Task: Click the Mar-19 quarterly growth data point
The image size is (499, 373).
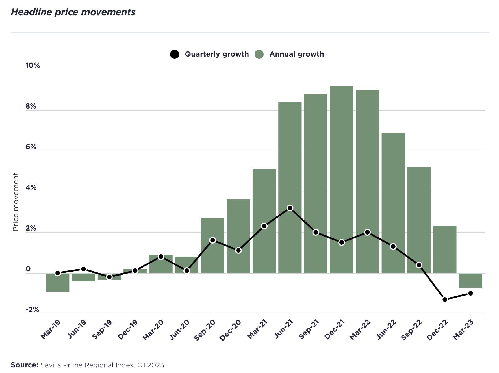Action: tap(58, 273)
